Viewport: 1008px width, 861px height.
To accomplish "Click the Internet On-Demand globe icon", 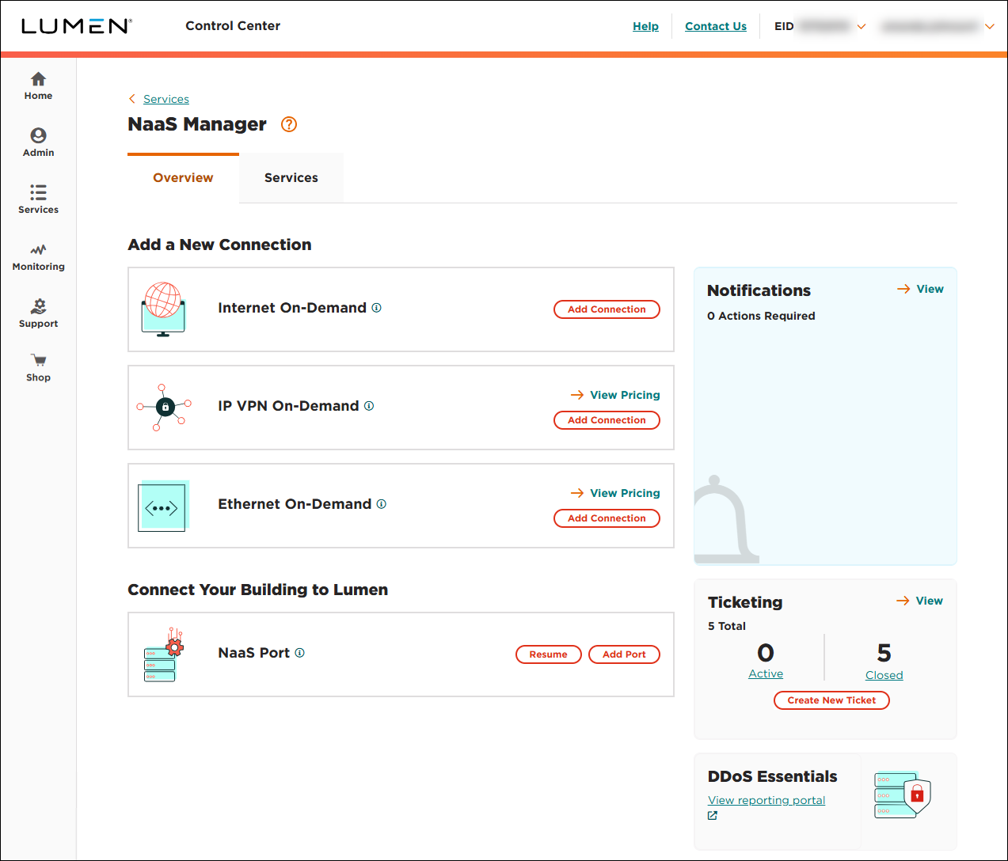I will click(x=163, y=309).
